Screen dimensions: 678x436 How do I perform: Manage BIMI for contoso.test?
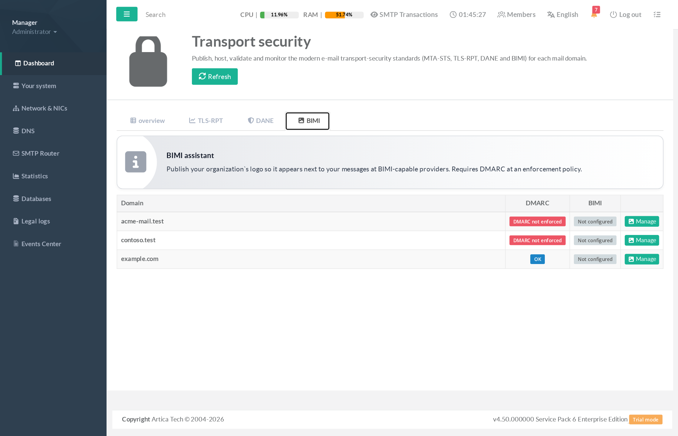pyautogui.click(x=642, y=240)
